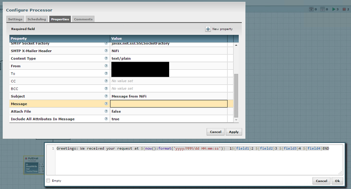Click the properties table scroll down arrow
Viewport: 351px width, 189px height.
pos(236,120)
